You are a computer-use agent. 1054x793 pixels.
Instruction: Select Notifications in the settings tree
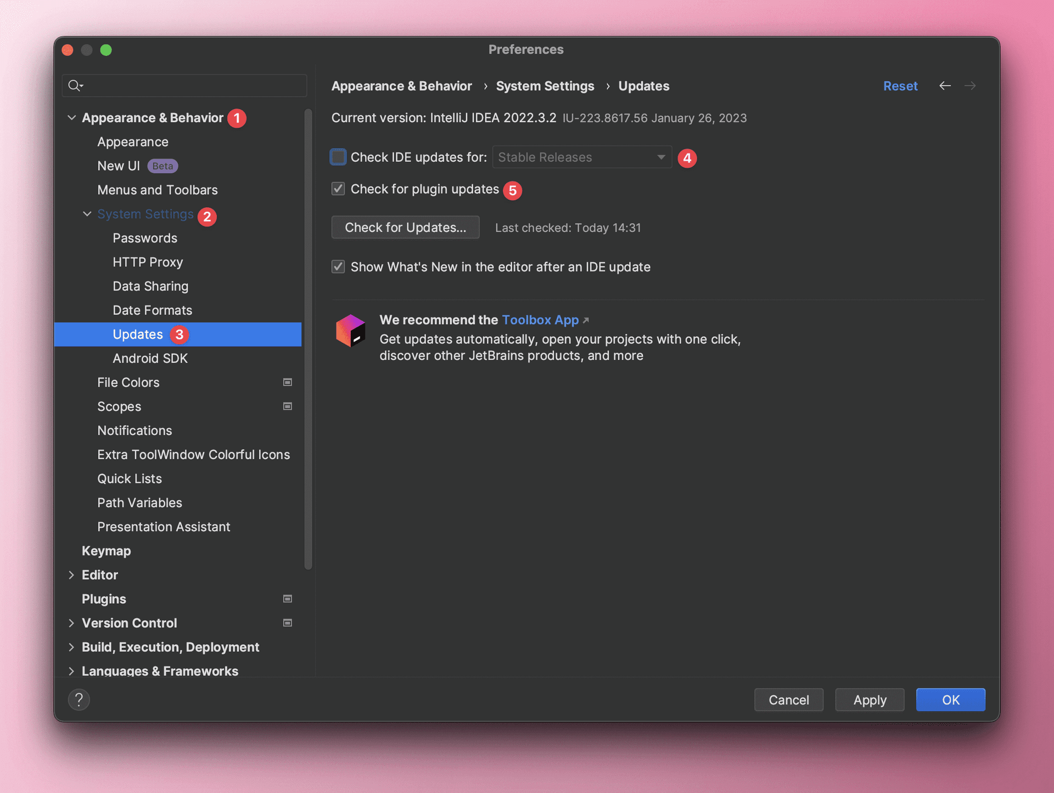click(134, 431)
